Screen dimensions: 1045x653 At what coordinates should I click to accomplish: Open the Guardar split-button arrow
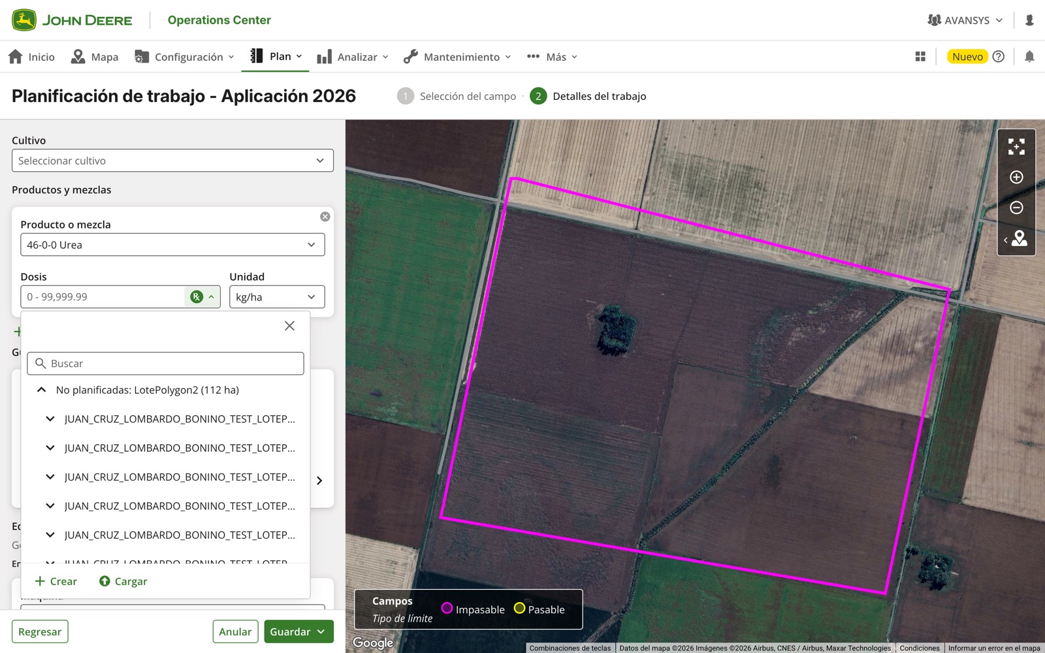pyautogui.click(x=321, y=631)
